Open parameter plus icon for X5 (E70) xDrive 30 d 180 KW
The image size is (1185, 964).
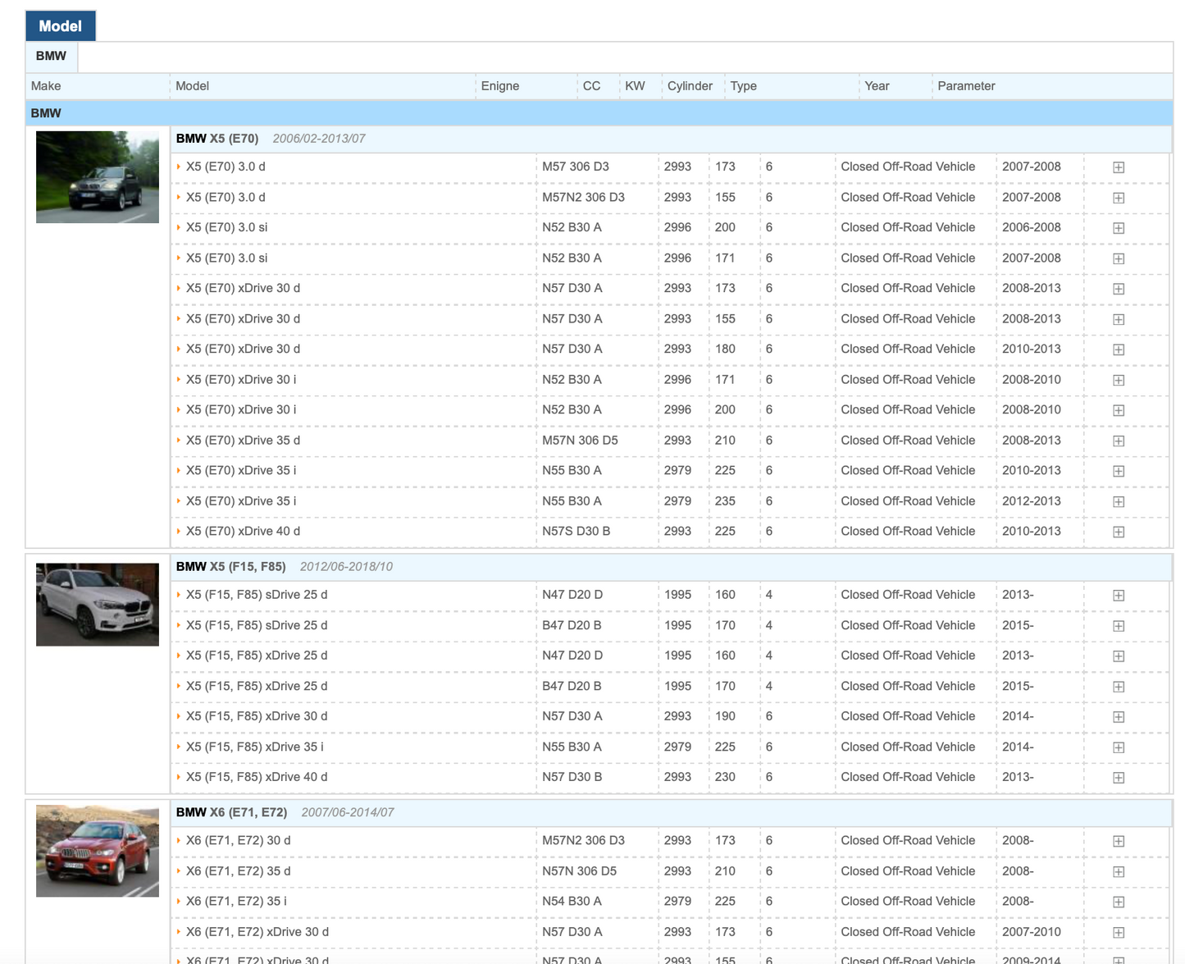point(1118,350)
